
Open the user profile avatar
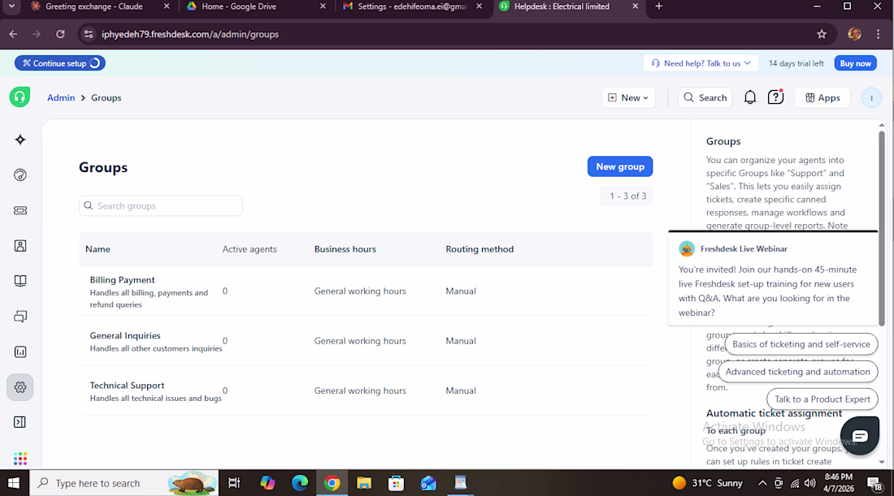click(871, 98)
